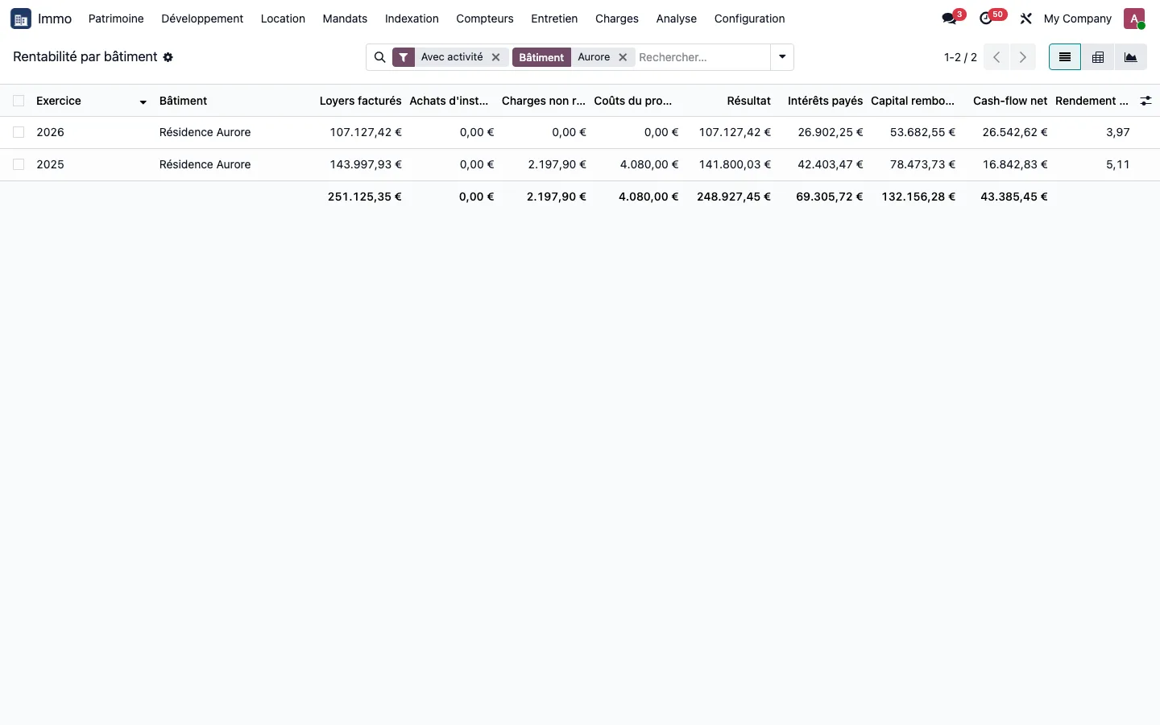1160x725 pixels.
Task: Click the search magnifier icon
Action: pos(379,57)
